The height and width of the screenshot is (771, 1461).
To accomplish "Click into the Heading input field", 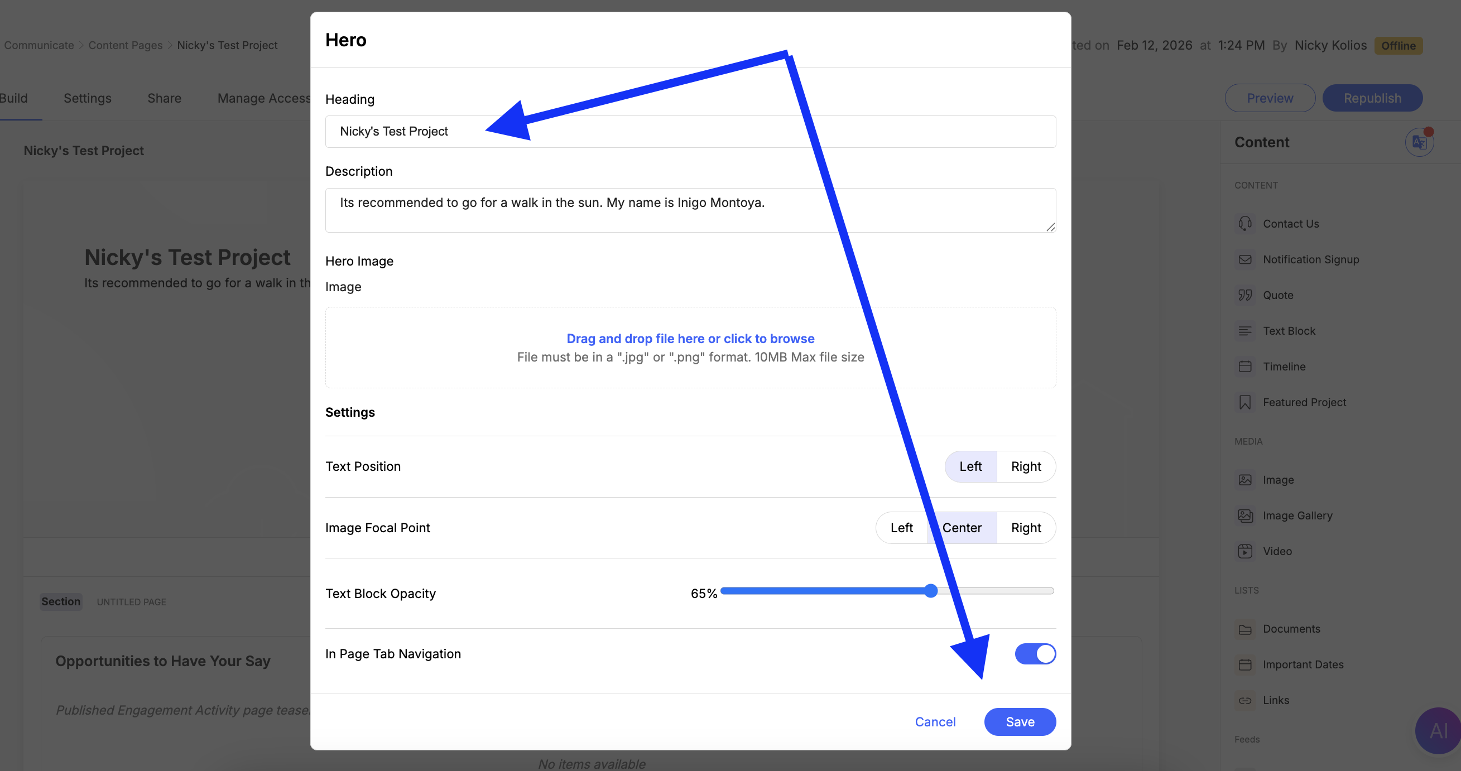I will 690,132.
